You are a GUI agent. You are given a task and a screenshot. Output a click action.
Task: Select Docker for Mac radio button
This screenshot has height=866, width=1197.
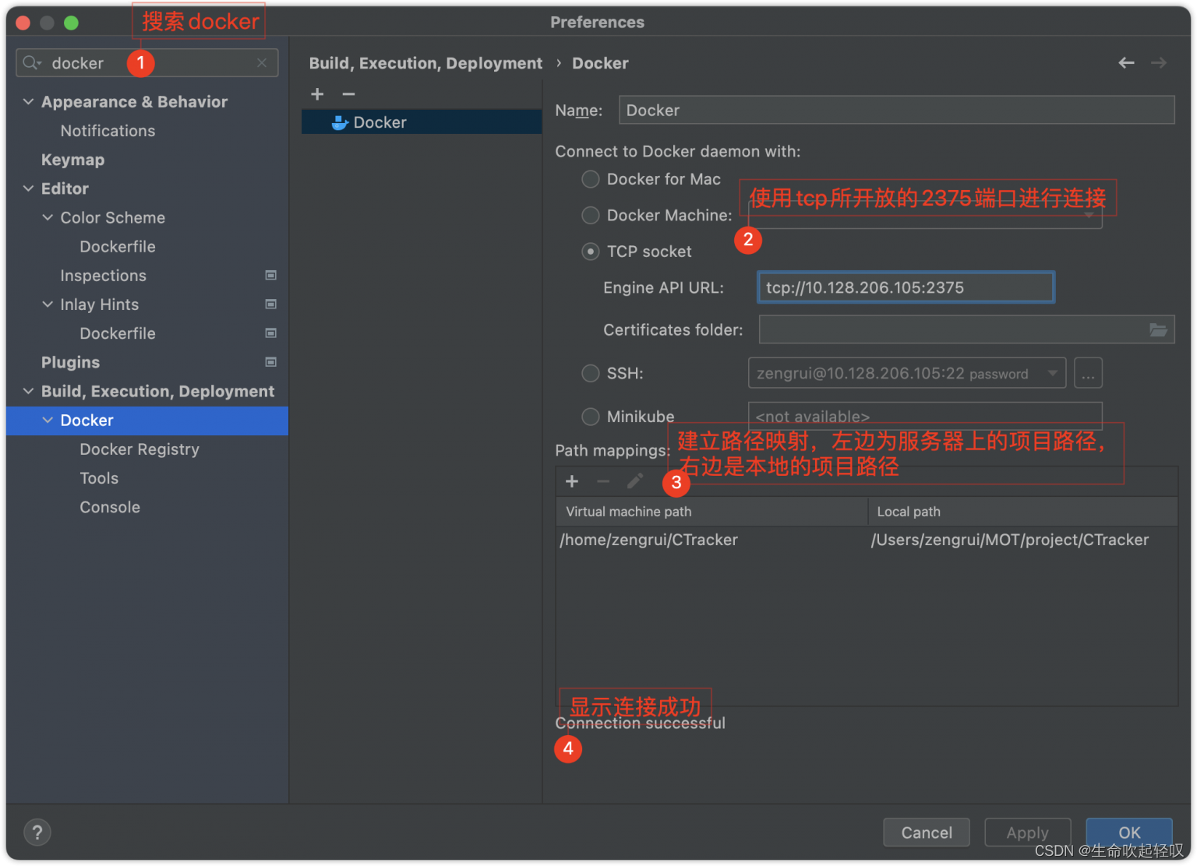point(591,179)
